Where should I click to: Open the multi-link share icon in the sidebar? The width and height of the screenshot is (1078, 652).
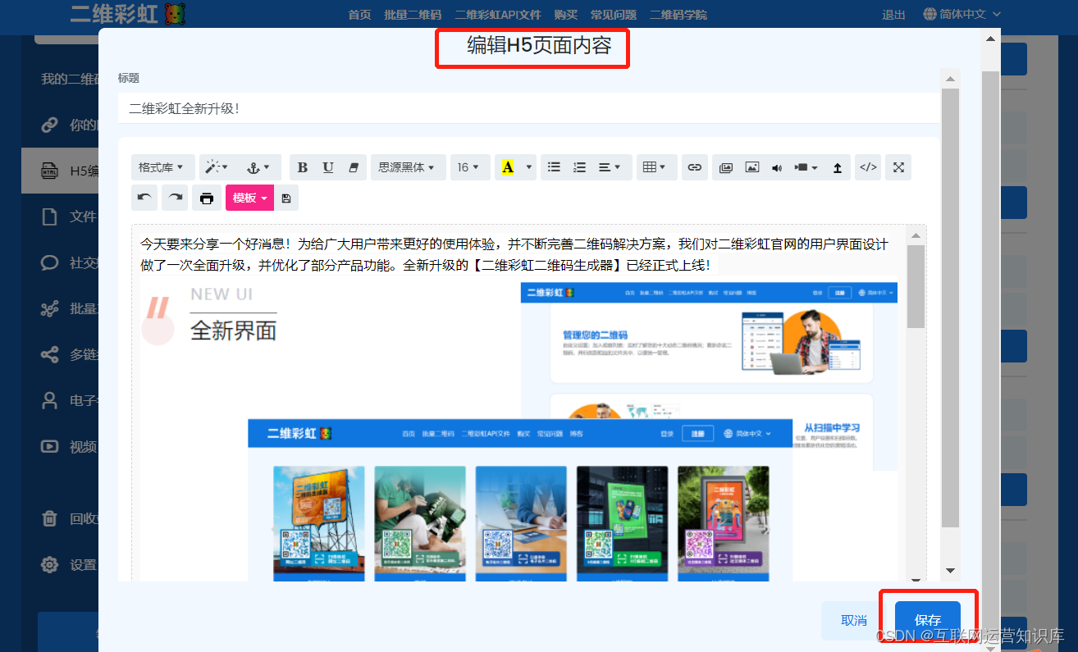pos(50,355)
